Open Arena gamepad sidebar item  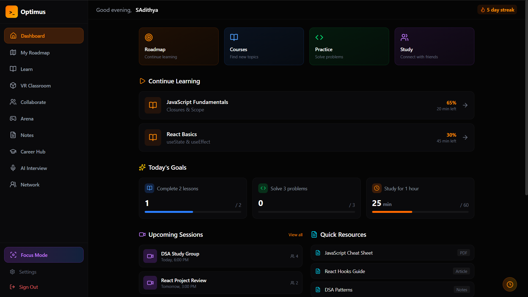[27, 119]
